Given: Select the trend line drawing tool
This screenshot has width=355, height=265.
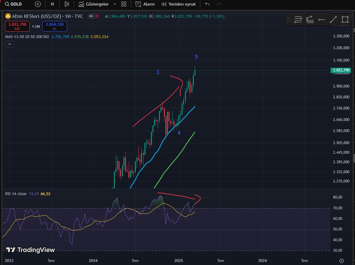Looking at the screenshot, I should [x=333, y=19].
